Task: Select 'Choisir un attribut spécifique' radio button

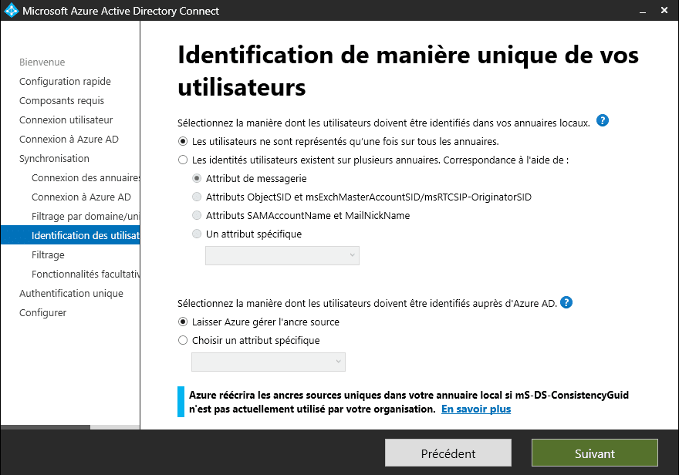Action: 183,340
